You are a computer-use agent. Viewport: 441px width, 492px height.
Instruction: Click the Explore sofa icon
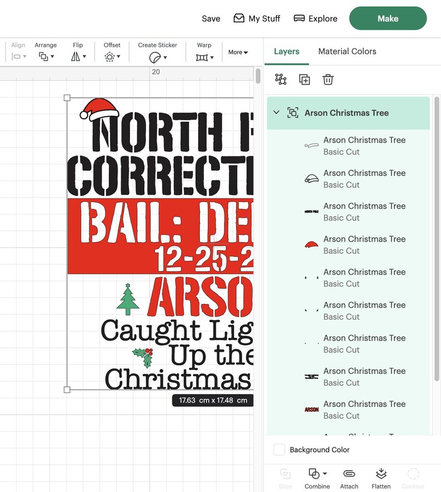click(299, 18)
